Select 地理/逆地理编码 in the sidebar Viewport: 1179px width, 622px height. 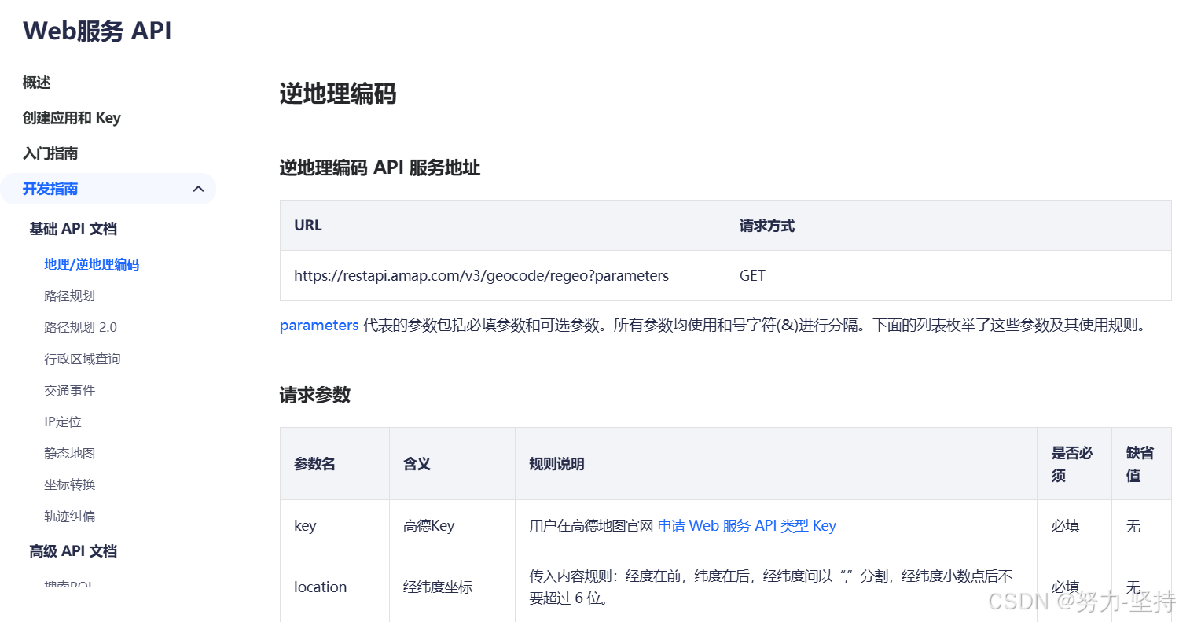91,263
